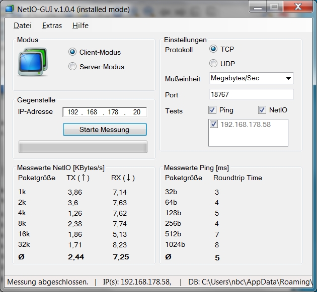Uncheck the 192.168.178.58 list entry
Image resolution: width=317 pixels, height=292 pixels.
[x=214, y=124]
